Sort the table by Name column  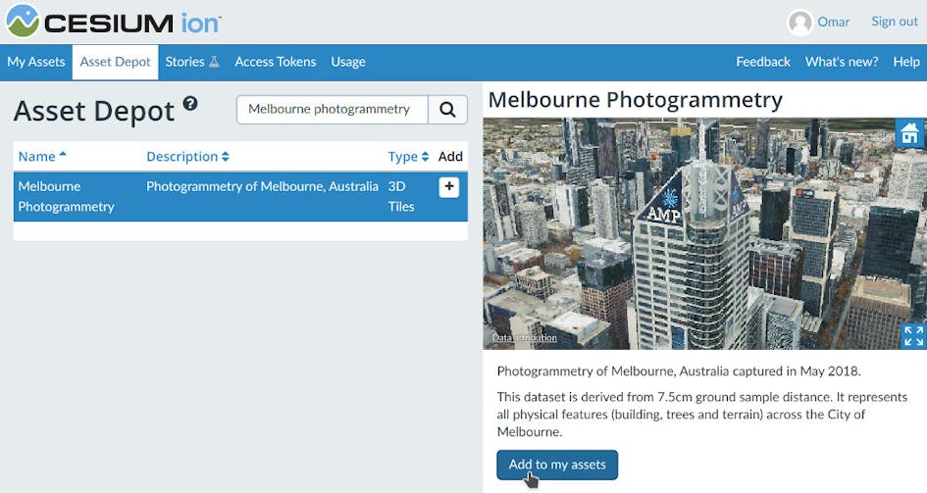42,157
